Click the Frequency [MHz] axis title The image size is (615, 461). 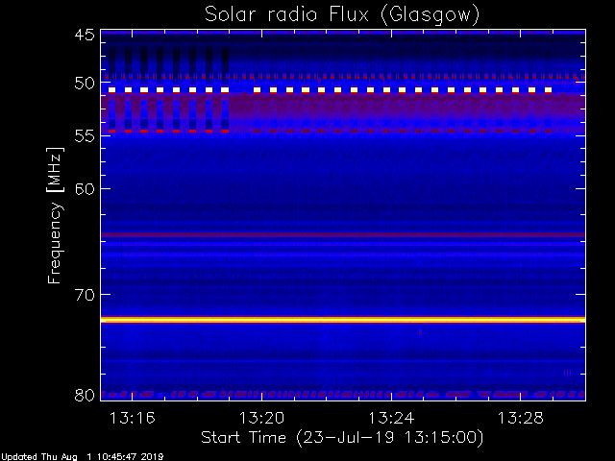pos(55,215)
